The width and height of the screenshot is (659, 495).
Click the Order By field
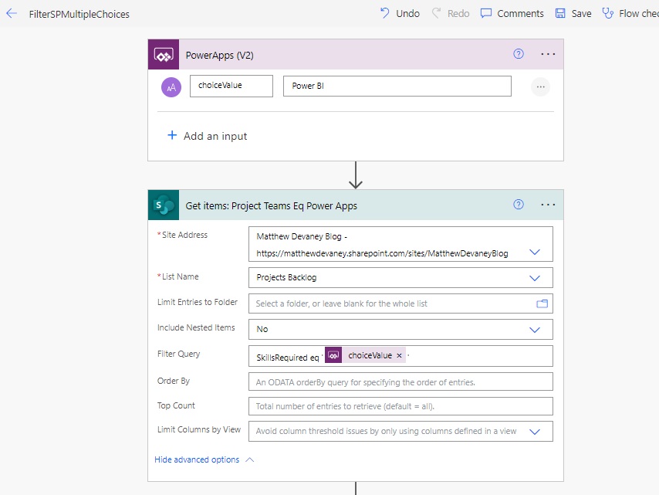tap(400, 382)
